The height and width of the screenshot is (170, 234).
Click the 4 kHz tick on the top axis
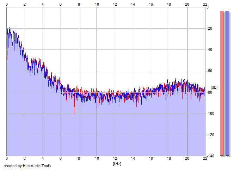pos(43,4)
